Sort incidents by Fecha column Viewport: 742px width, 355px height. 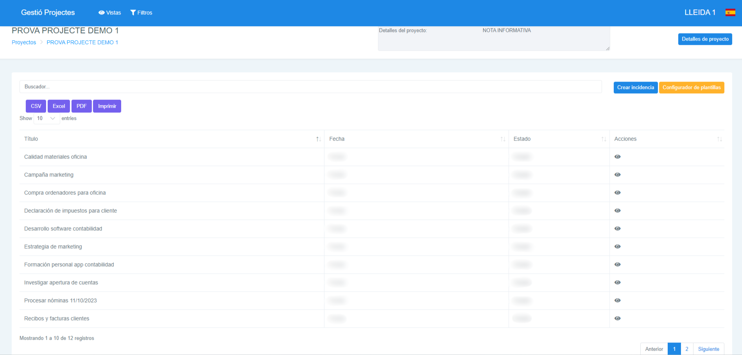point(416,139)
